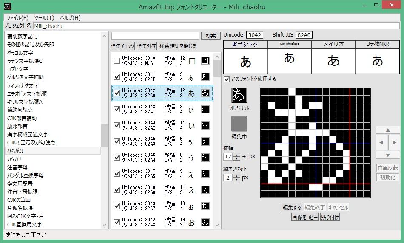Click the bitmap thumbnail for Unicode 3043
The image size is (404, 243).
tap(205, 109)
